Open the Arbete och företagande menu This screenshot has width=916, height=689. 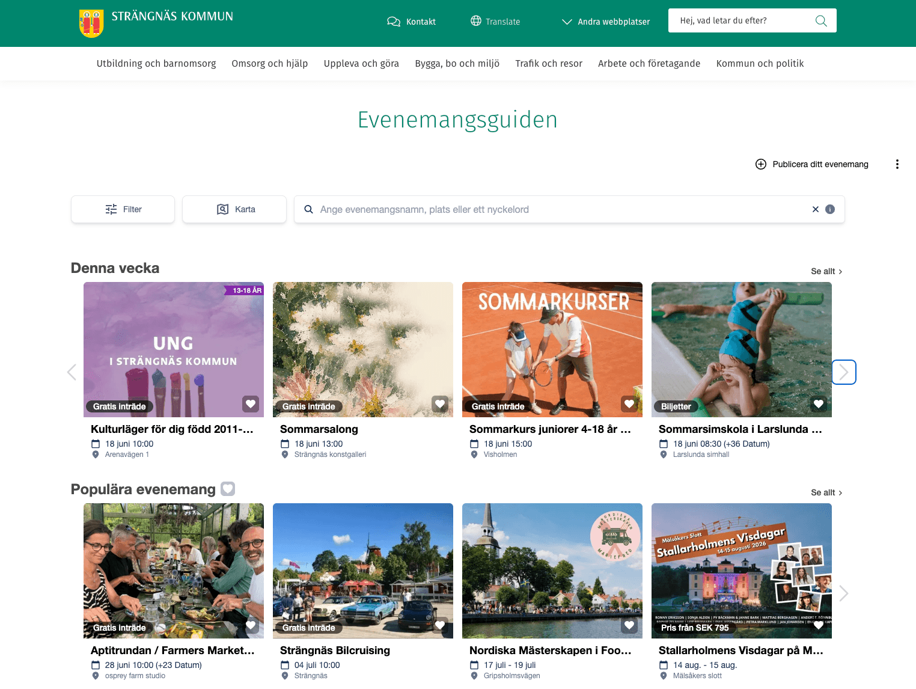coord(649,64)
